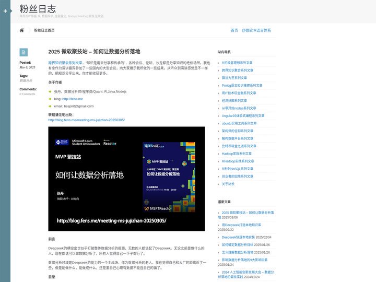Open 跨界知识聚会系列文章 in sidebar navigation

[238, 70]
